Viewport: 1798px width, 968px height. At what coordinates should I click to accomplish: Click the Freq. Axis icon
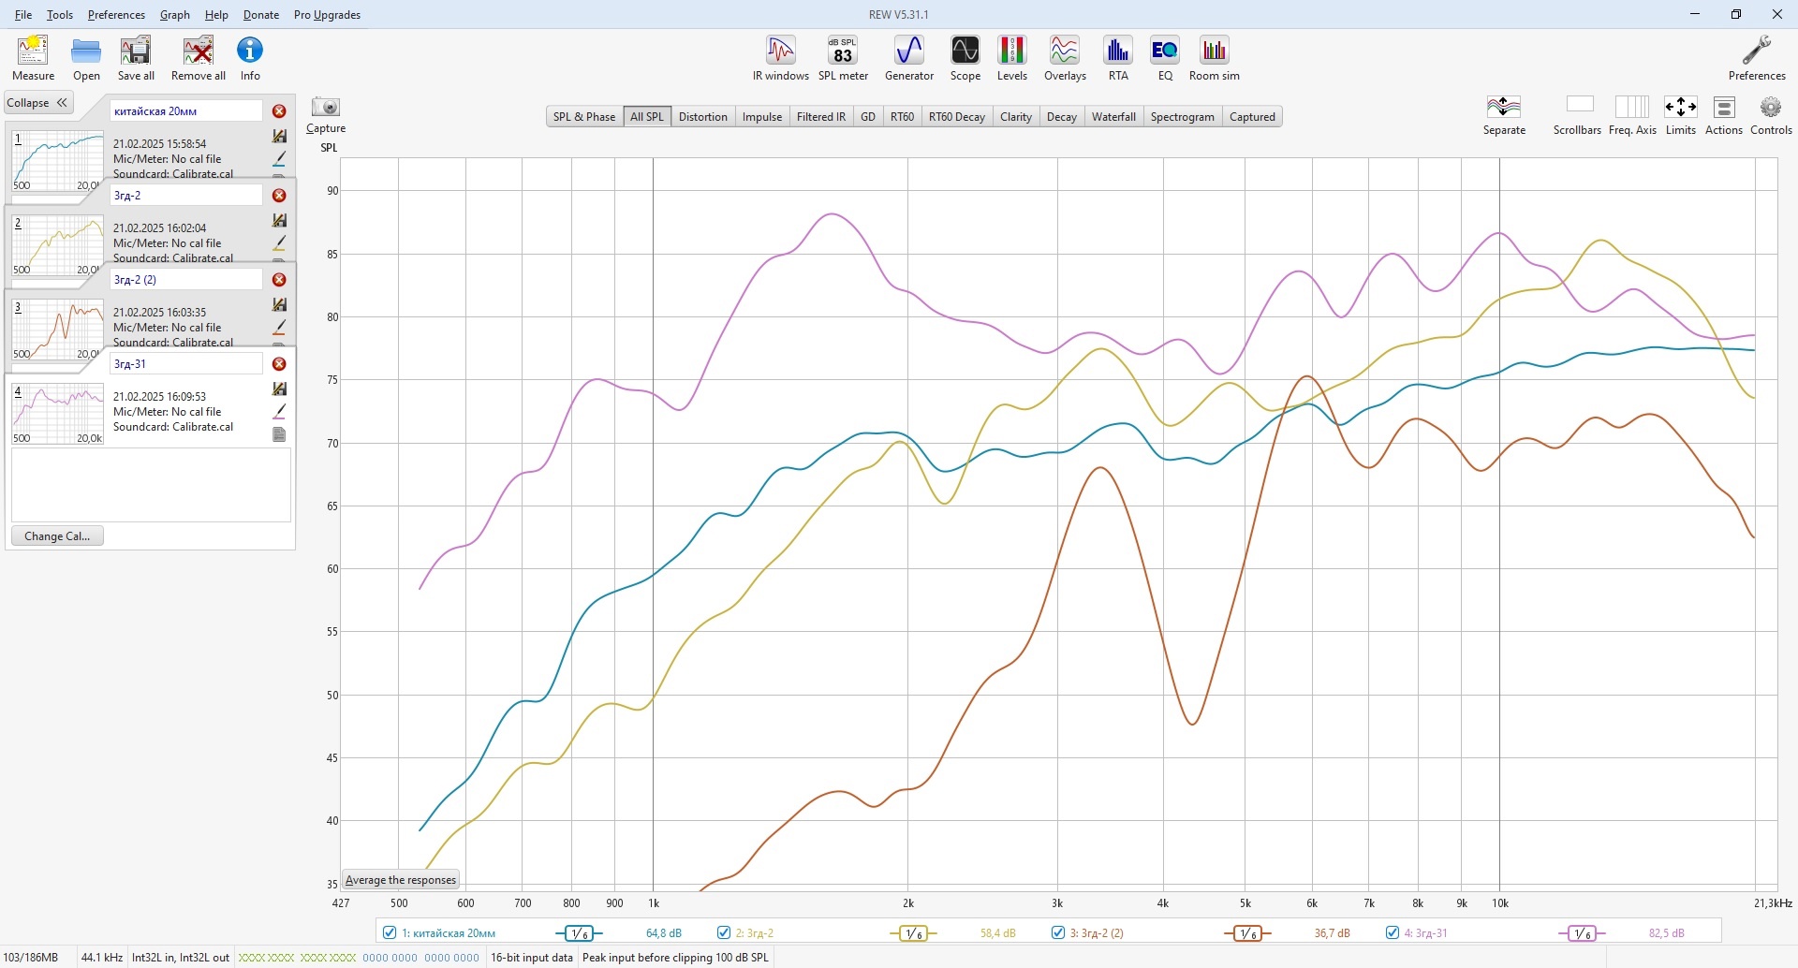coord(1632,107)
